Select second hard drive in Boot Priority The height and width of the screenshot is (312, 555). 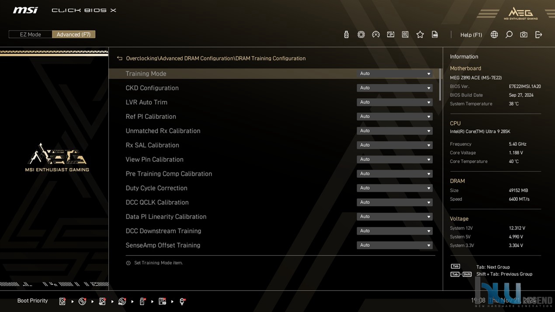click(x=102, y=301)
